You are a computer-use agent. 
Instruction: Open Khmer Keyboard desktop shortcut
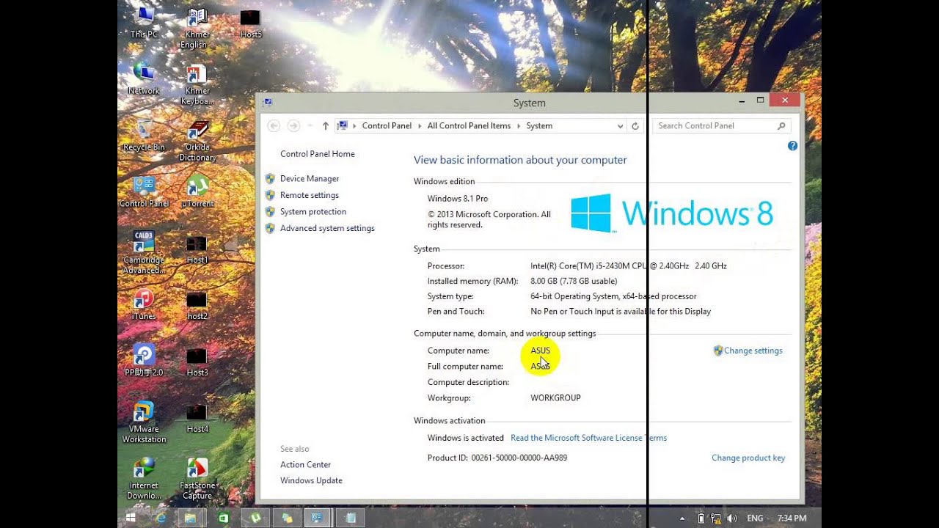[x=197, y=84]
